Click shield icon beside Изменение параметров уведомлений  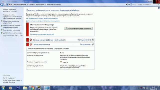[x=2, y=21]
